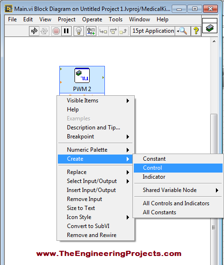Select the PWM 2 Express VI icon
The width and height of the screenshot is (224, 265).
[82, 75]
